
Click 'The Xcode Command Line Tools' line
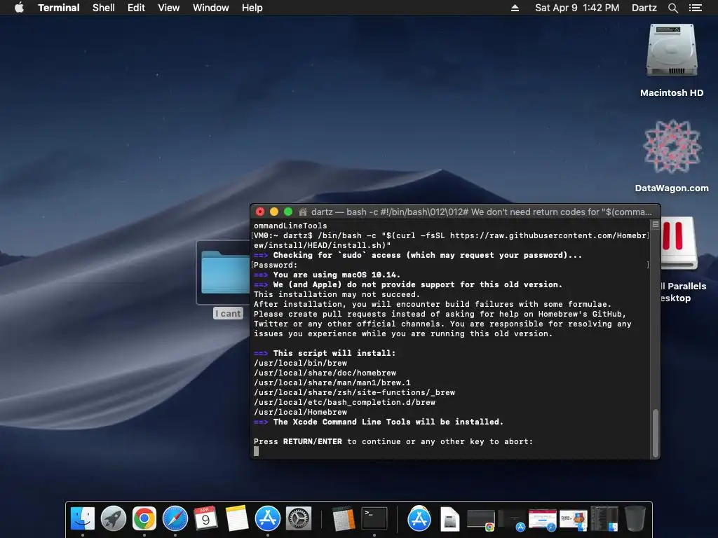[x=388, y=422]
